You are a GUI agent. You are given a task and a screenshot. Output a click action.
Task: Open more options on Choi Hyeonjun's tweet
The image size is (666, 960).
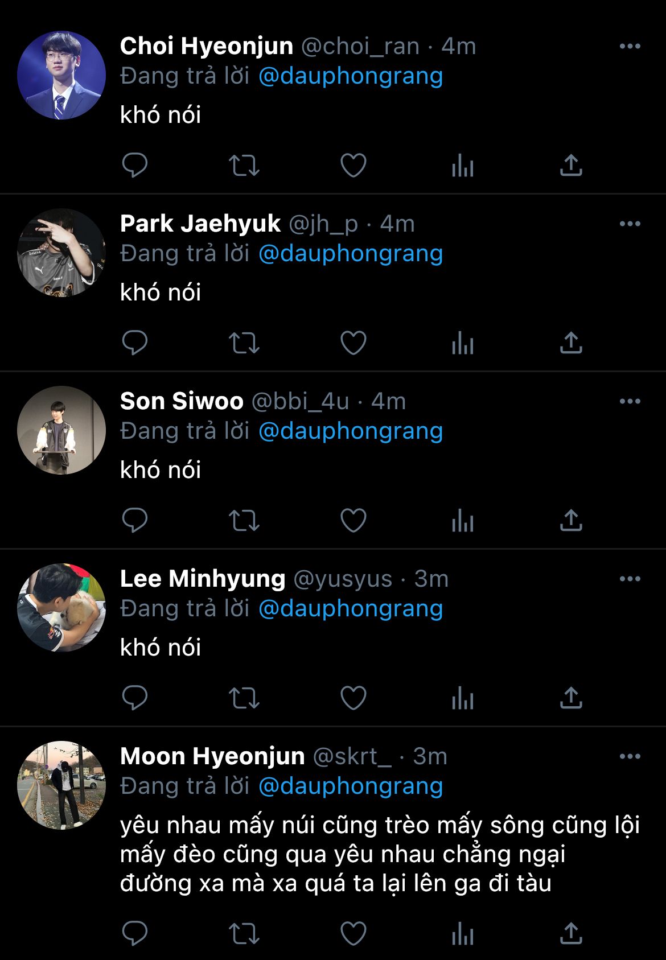click(630, 47)
